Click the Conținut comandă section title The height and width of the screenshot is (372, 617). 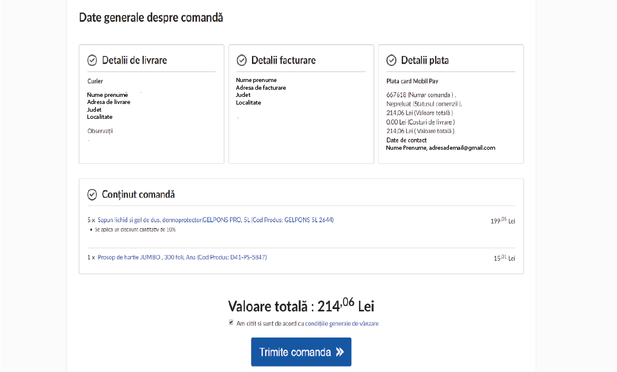[138, 195]
